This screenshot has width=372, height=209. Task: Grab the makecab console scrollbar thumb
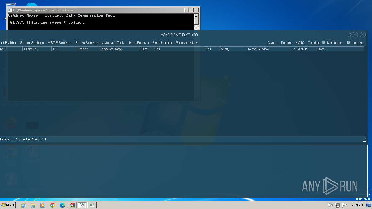196,21
